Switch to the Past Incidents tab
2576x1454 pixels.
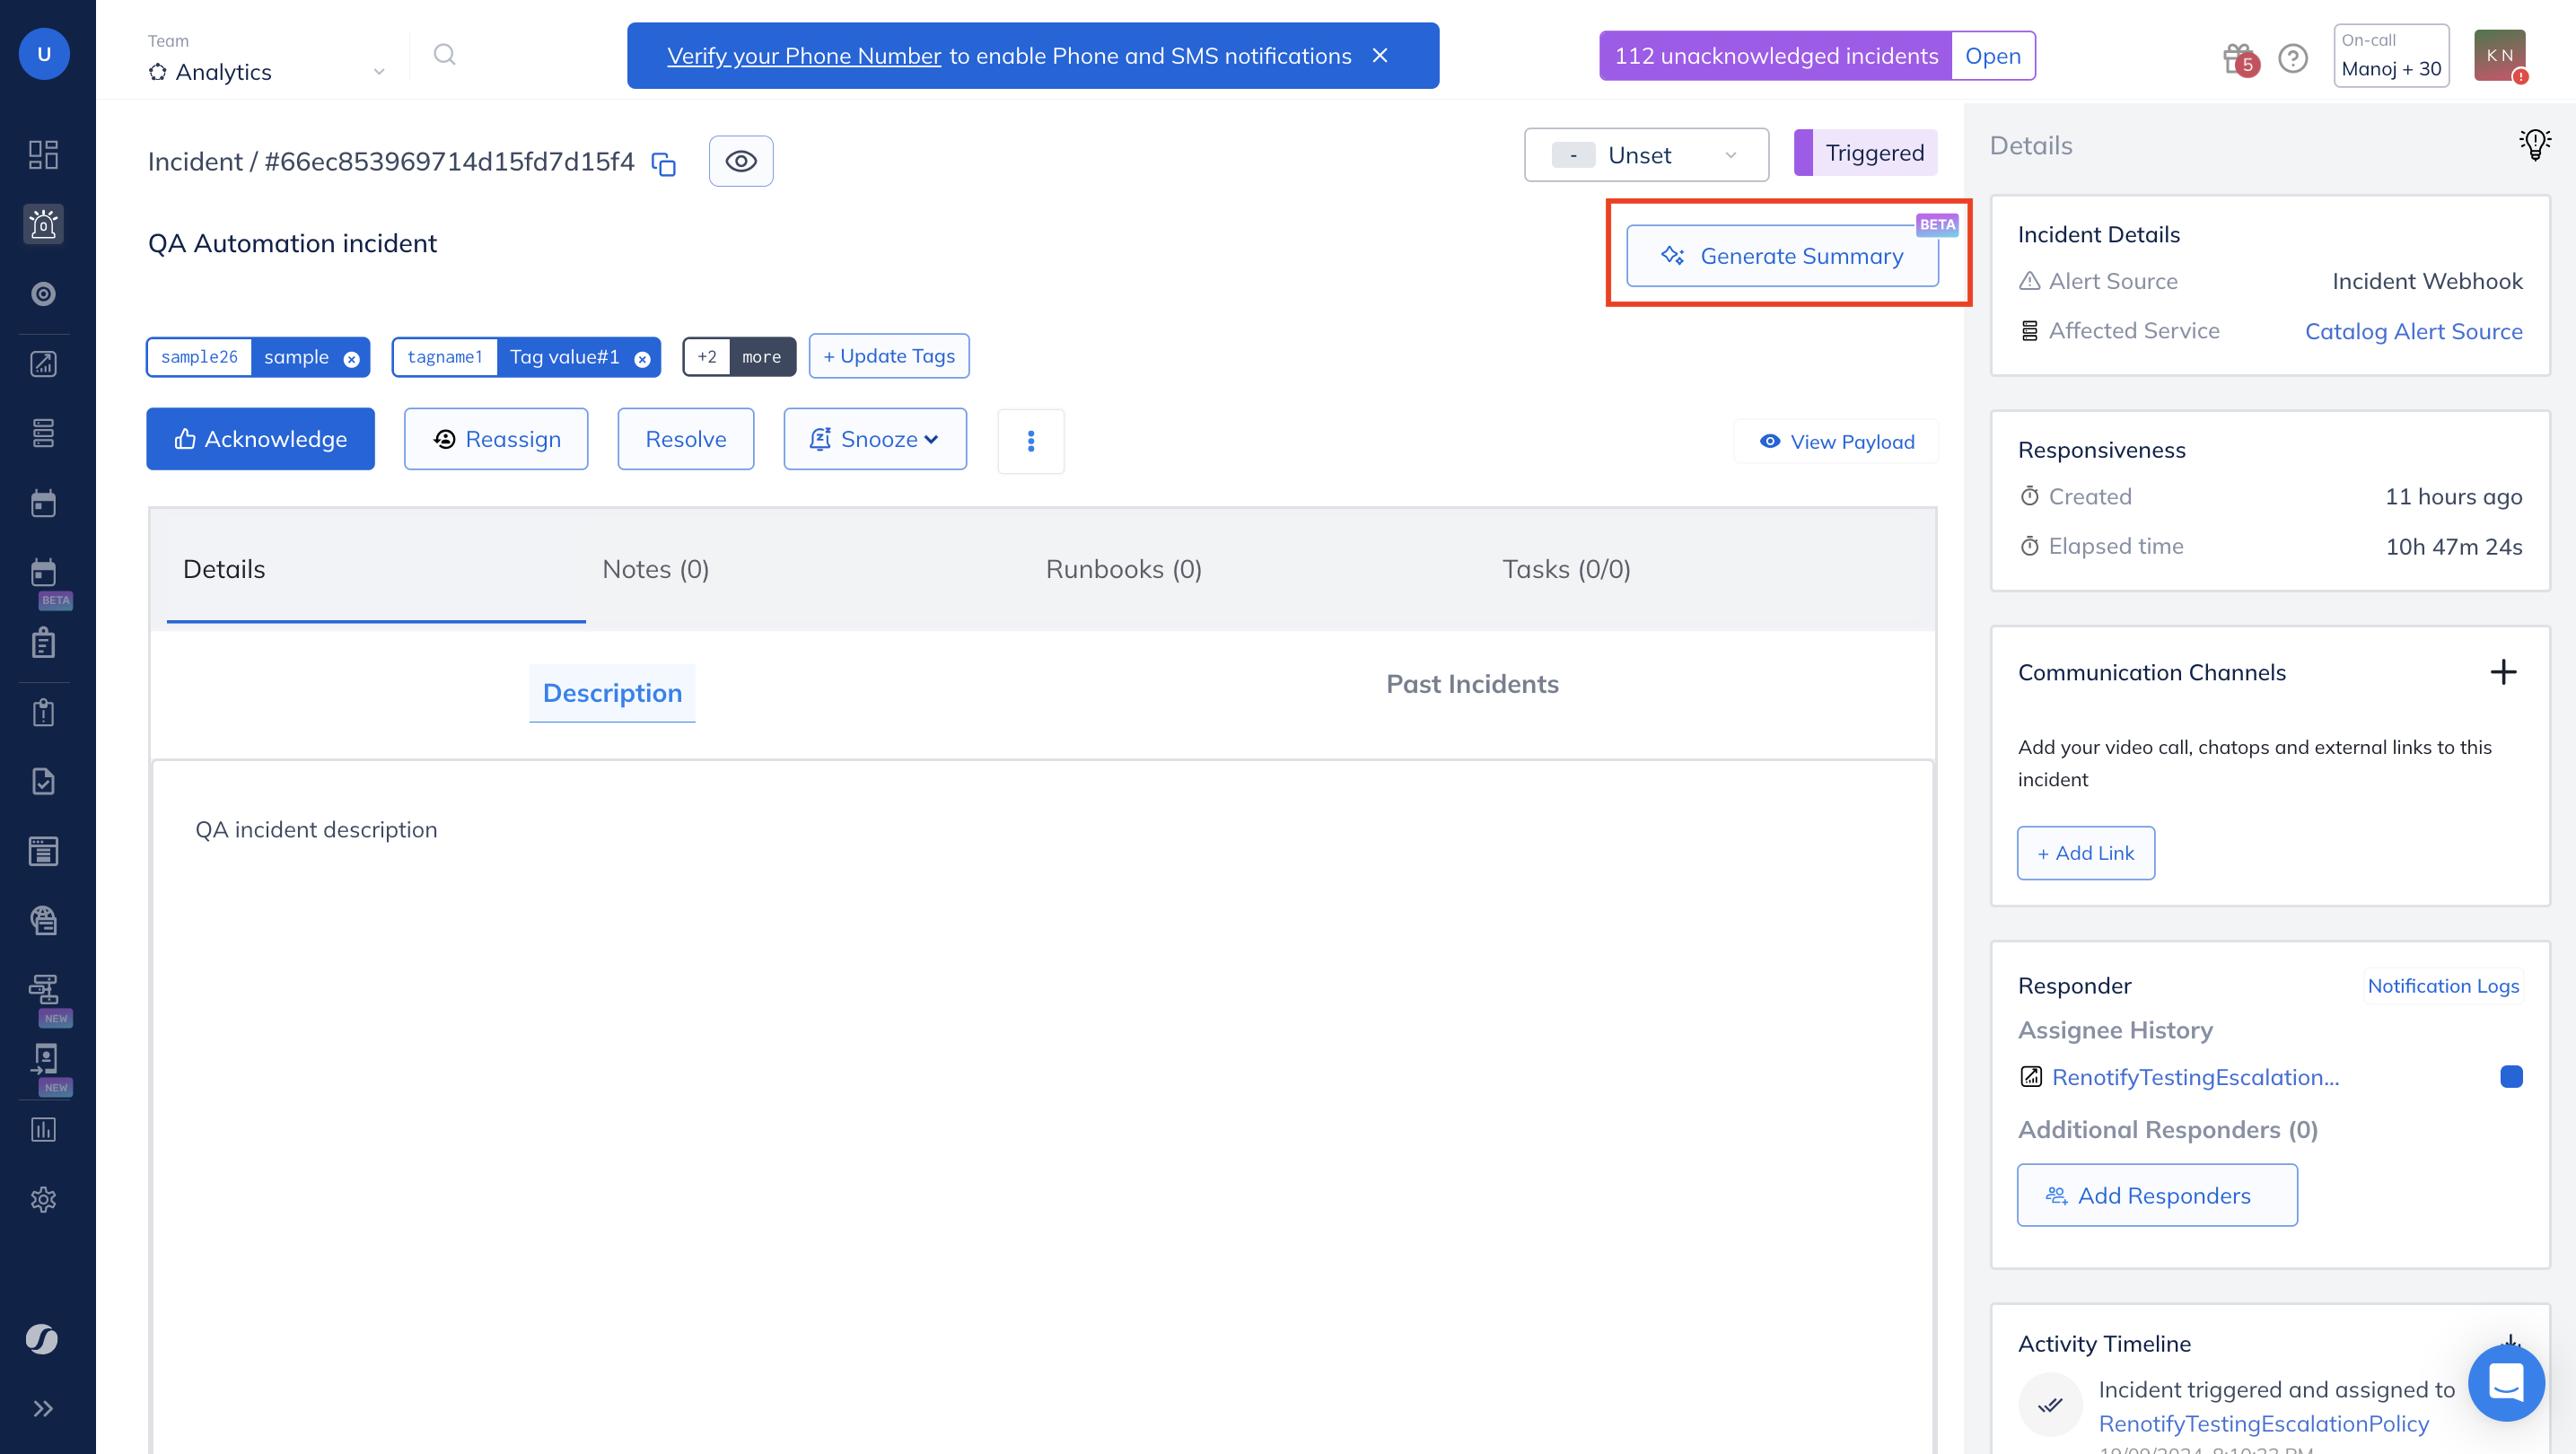1471,684
